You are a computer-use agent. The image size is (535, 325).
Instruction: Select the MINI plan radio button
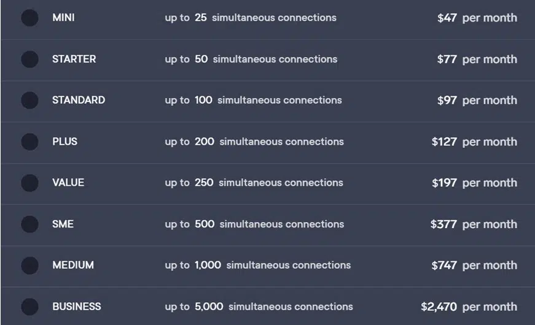tap(29, 18)
